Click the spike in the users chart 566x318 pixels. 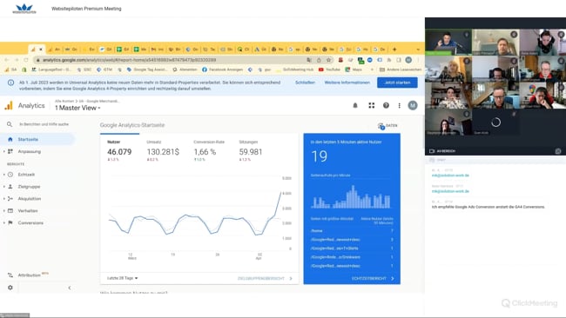click(x=281, y=194)
